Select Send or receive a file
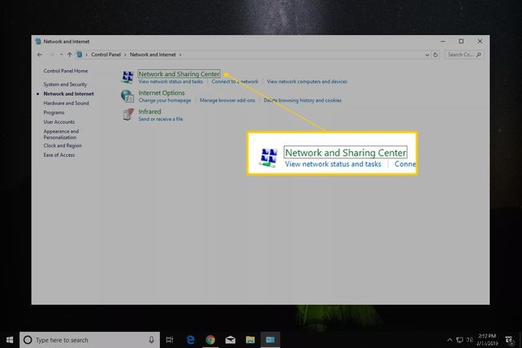The image size is (522, 348). coord(161,119)
